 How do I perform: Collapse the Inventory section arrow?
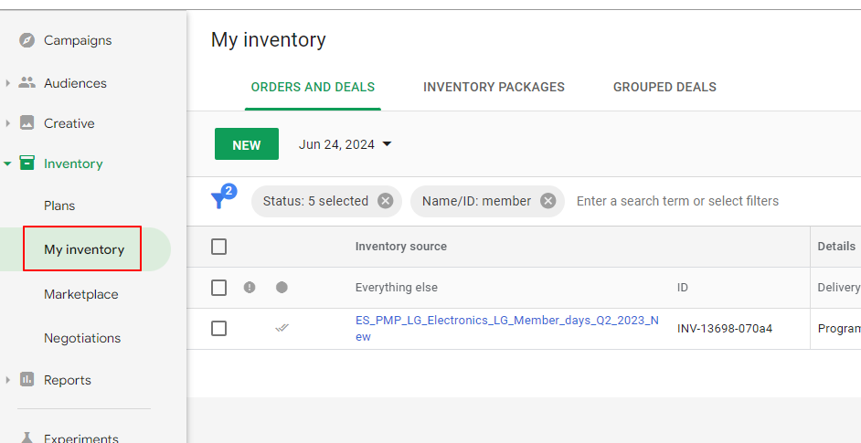click(8, 163)
